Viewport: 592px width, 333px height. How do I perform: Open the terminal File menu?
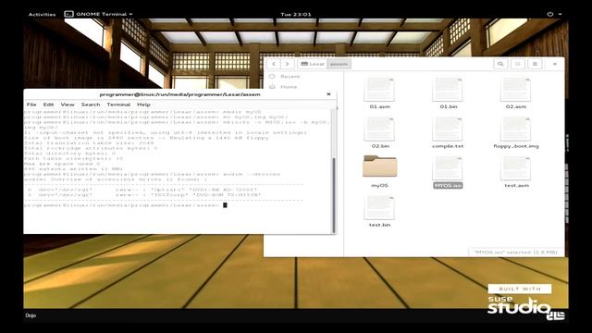[31, 105]
